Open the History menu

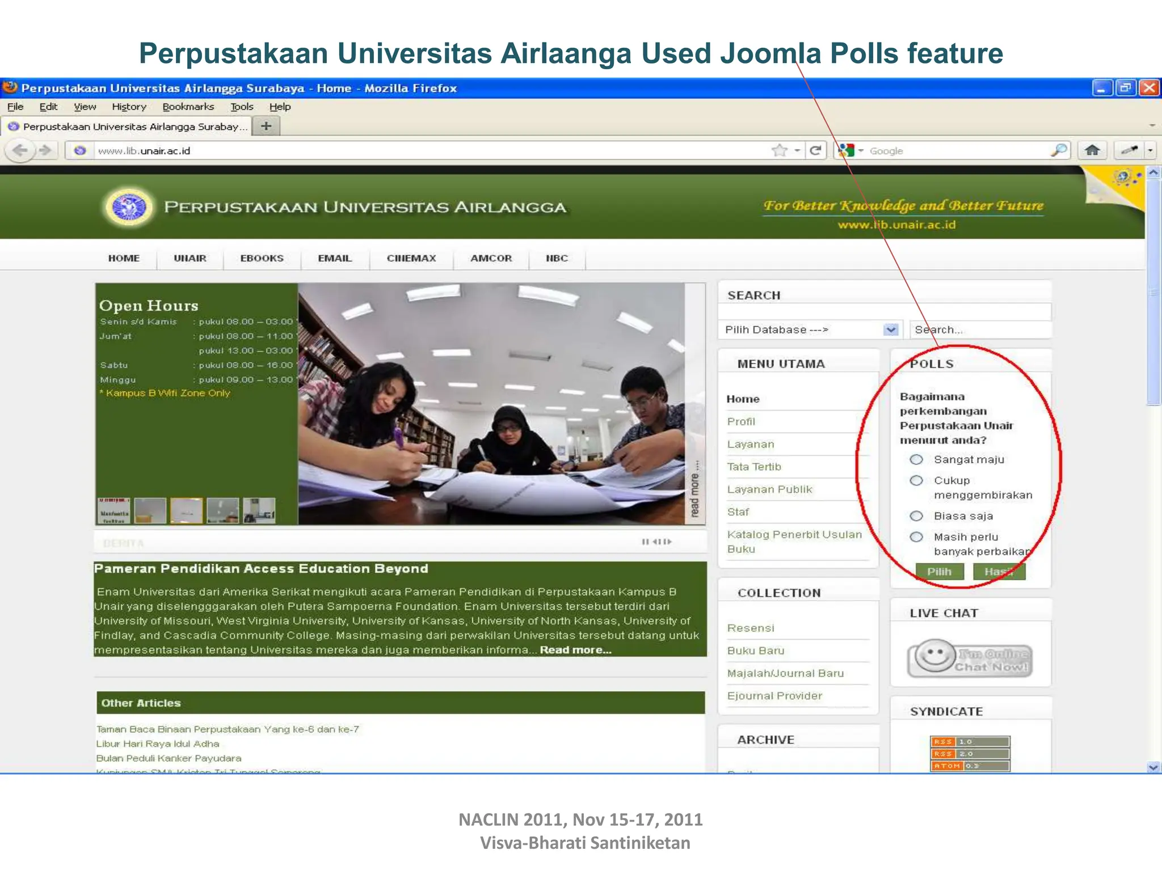(129, 107)
